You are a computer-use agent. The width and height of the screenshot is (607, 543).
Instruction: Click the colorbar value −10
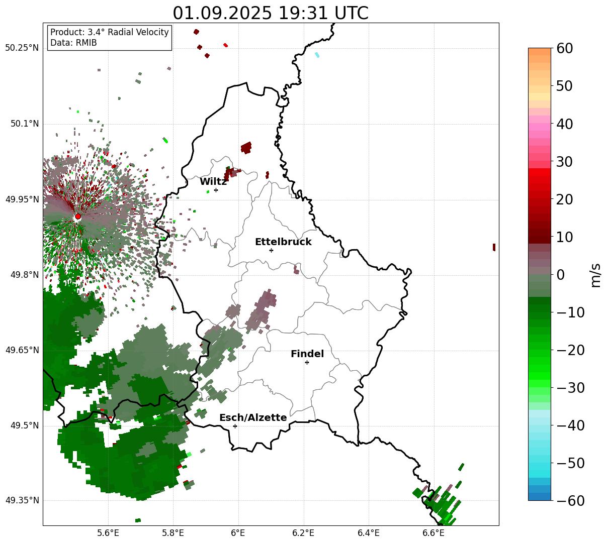click(x=570, y=312)
